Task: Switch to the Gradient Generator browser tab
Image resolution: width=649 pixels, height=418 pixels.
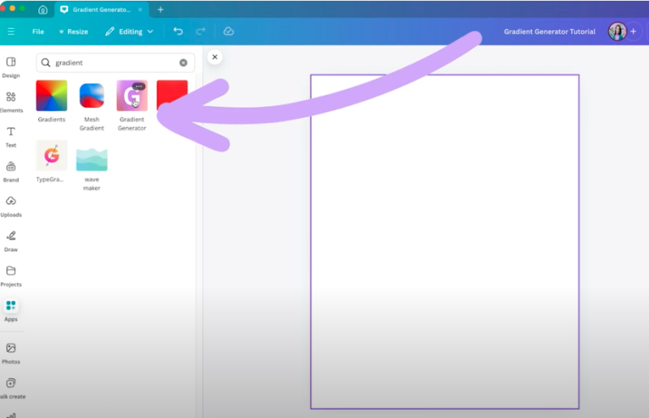Action: coord(102,10)
